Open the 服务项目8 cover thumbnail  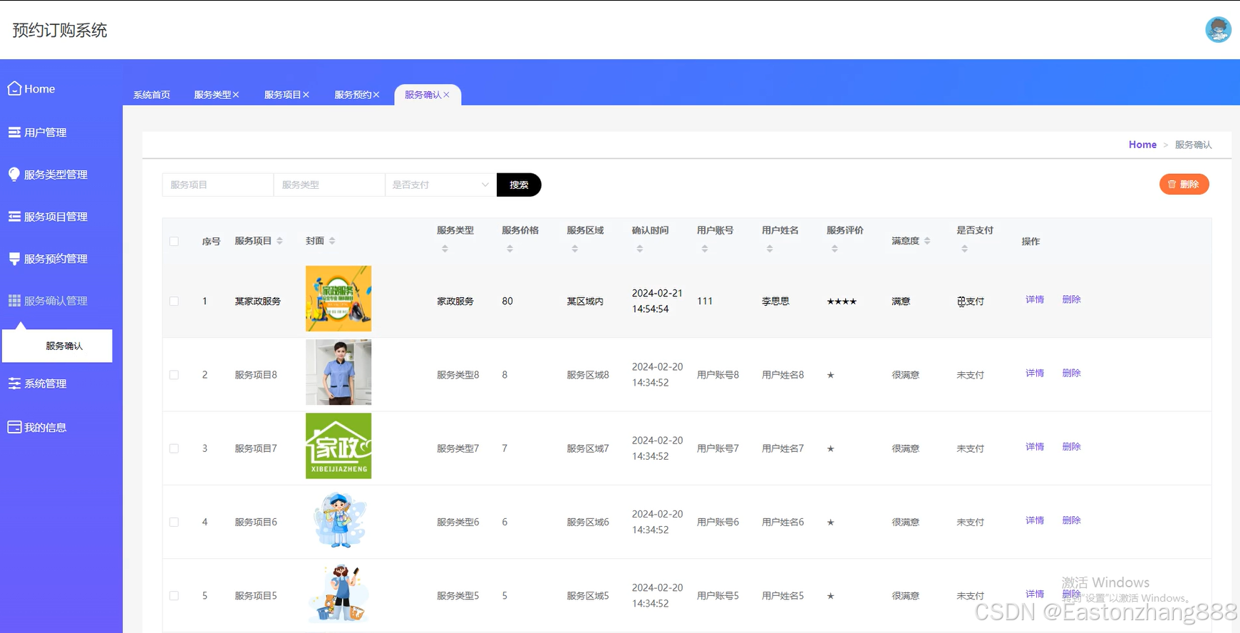pyautogui.click(x=339, y=372)
